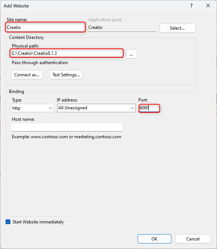Screen dimensions: 217x249
Task: Click the Host name text box
Action: (x=67, y=127)
